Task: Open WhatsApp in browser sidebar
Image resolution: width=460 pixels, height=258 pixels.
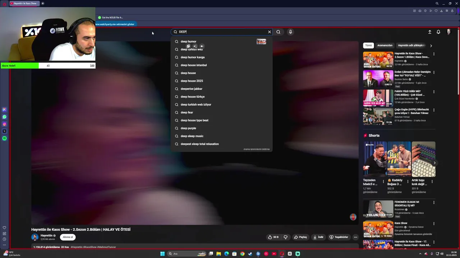Action: click(4, 117)
